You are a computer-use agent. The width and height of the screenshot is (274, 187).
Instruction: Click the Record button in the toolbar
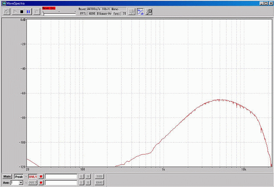(x=36, y=12)
